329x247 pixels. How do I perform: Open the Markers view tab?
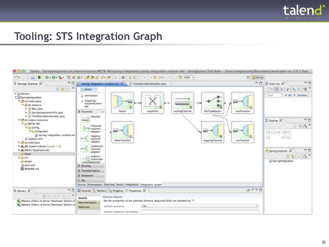(100, 191)
